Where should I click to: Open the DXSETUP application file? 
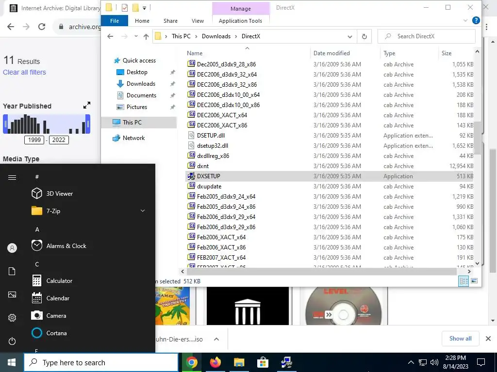[x=208, y=176]
